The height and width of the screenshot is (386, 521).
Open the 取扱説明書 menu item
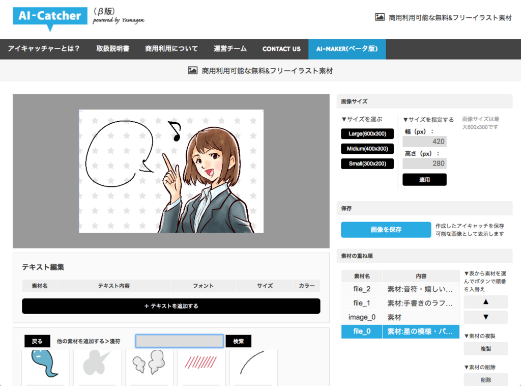113,49
